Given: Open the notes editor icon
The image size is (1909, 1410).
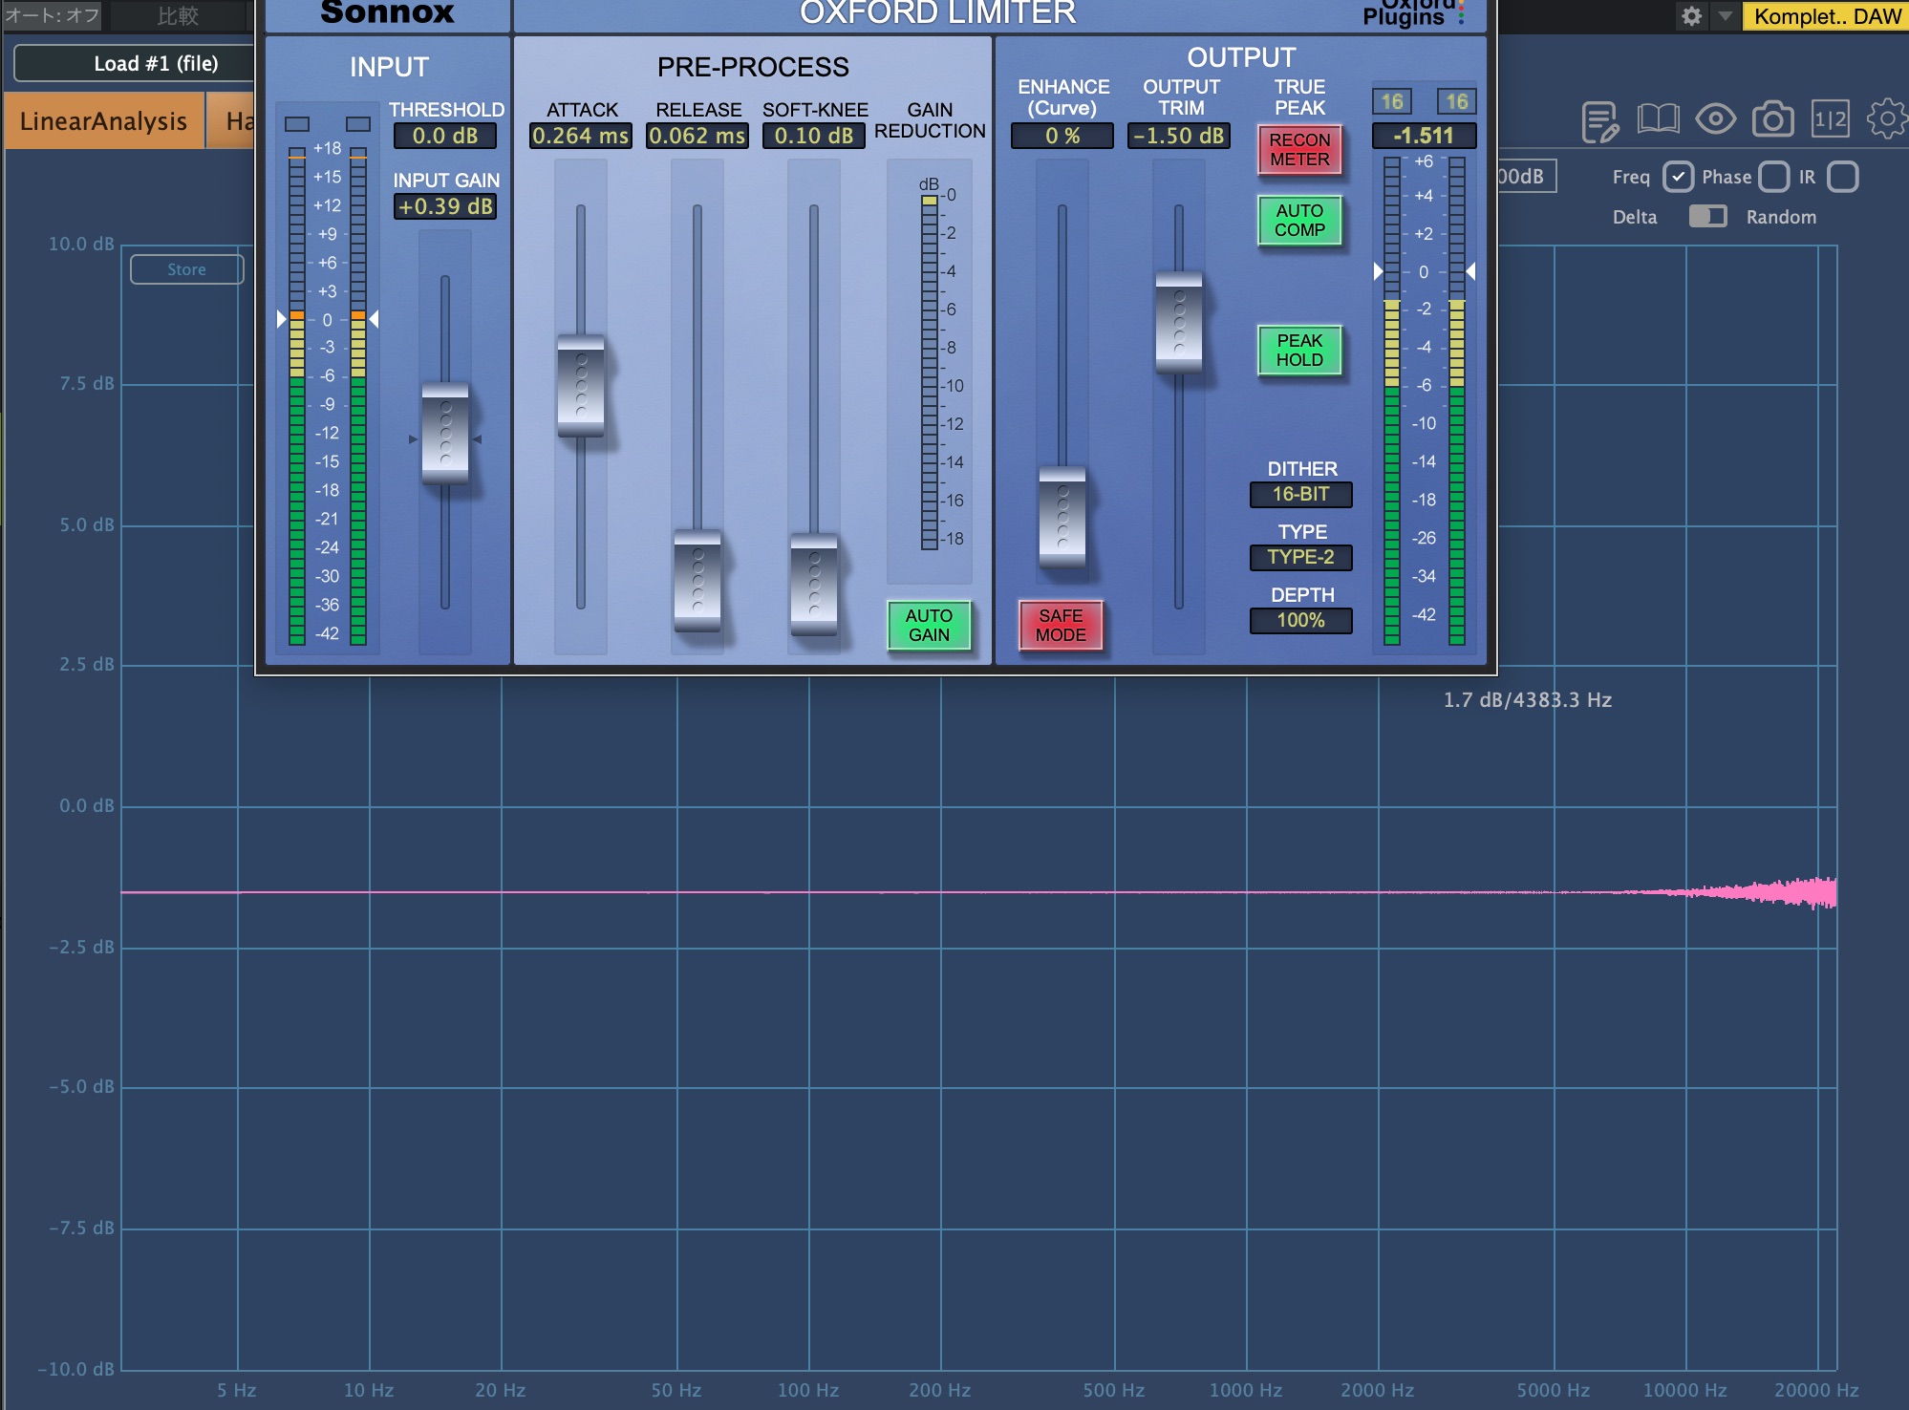Looking at the screenshot, I should click(x=1599, y=120).
